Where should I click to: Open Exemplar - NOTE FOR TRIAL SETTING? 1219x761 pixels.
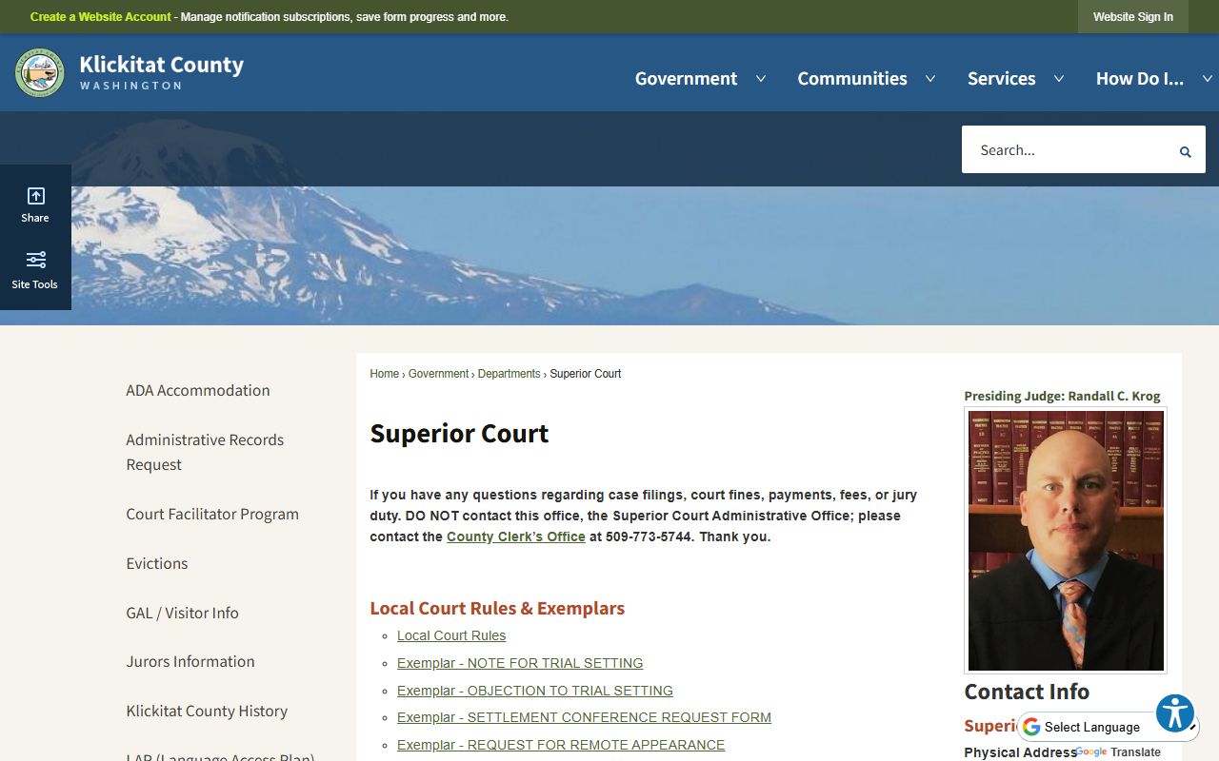coord(520,663)
